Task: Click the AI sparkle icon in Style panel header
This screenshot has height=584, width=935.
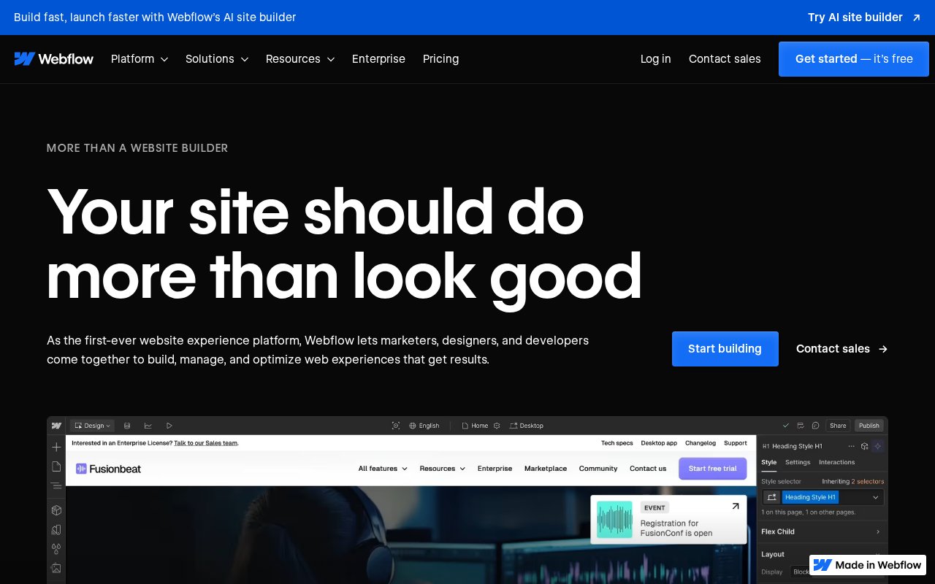Action: click(878, 446)
